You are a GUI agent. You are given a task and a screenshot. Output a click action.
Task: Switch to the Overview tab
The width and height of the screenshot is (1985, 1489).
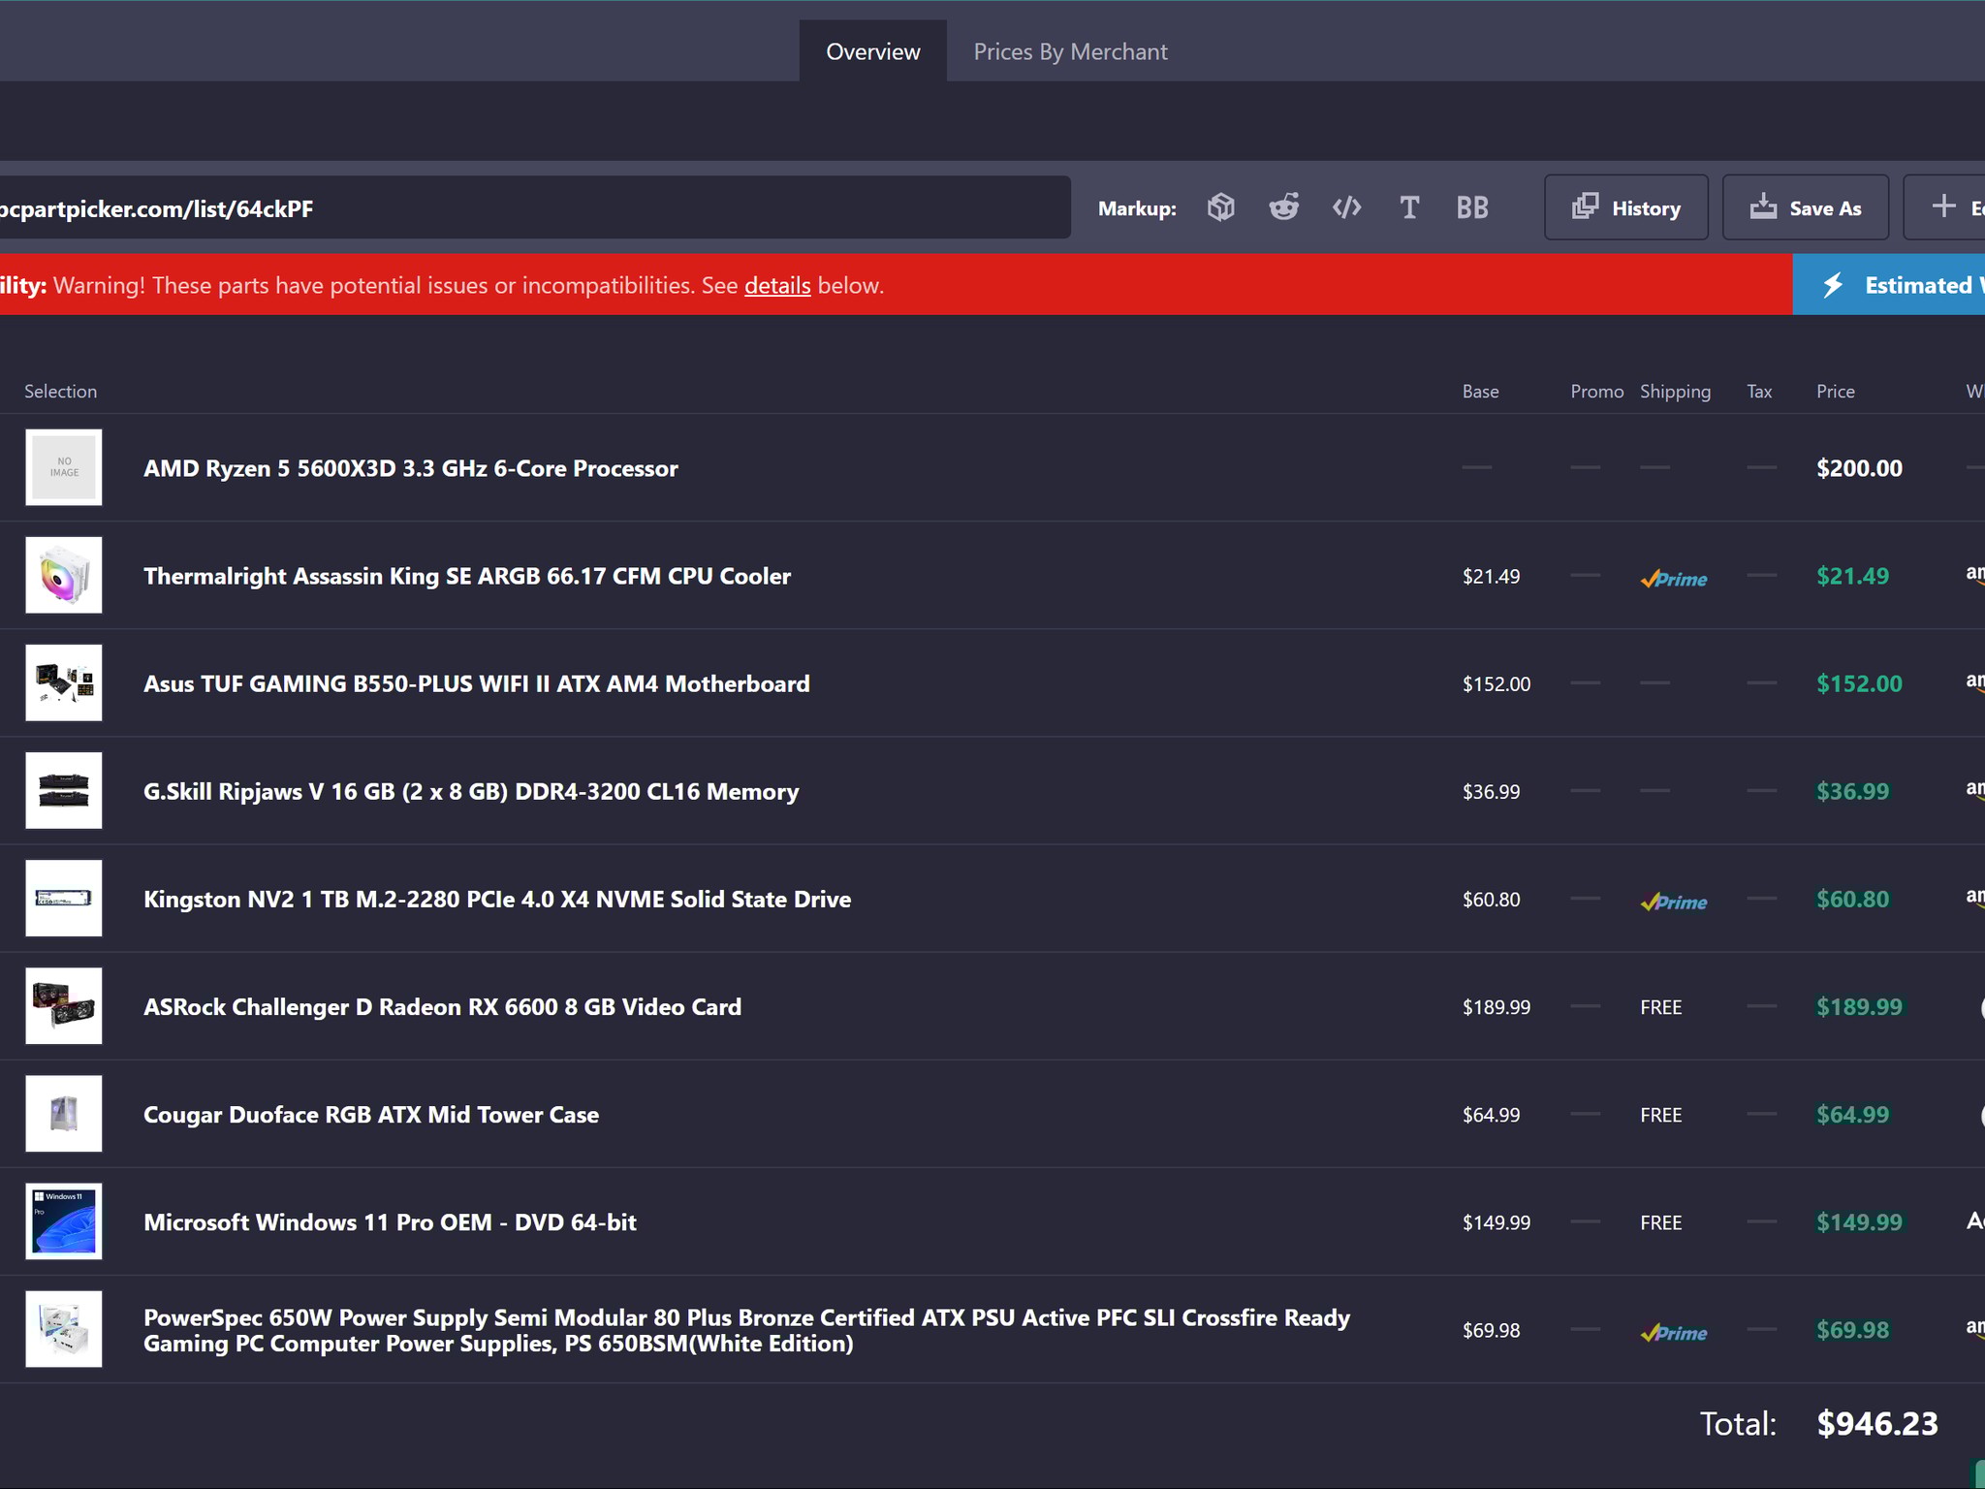pyautogui.click(x=872, y=51)
